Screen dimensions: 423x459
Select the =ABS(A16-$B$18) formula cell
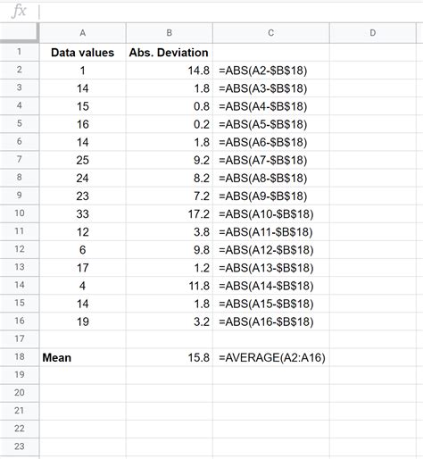[x=271, y=321]
